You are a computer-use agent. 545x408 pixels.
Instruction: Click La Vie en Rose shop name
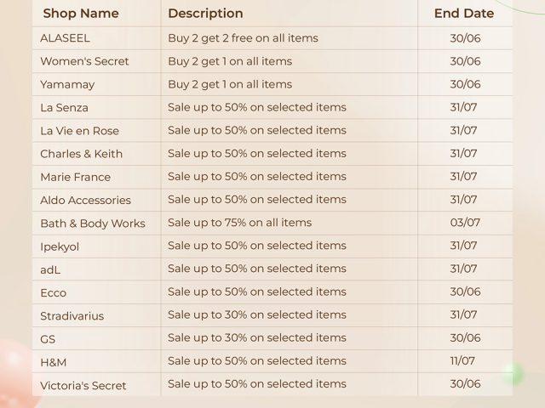[x=79, y=131]
